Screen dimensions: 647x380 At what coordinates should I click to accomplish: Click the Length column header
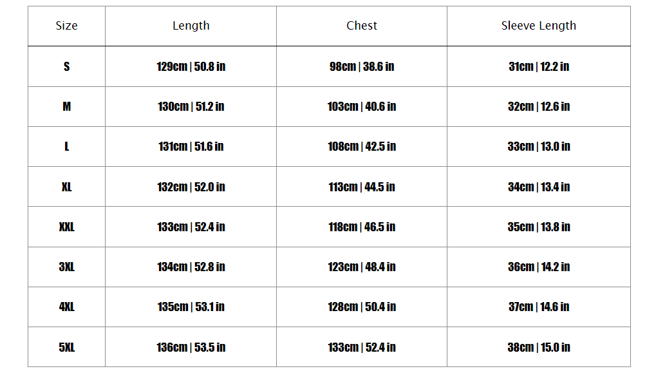(x=191, y=26)
